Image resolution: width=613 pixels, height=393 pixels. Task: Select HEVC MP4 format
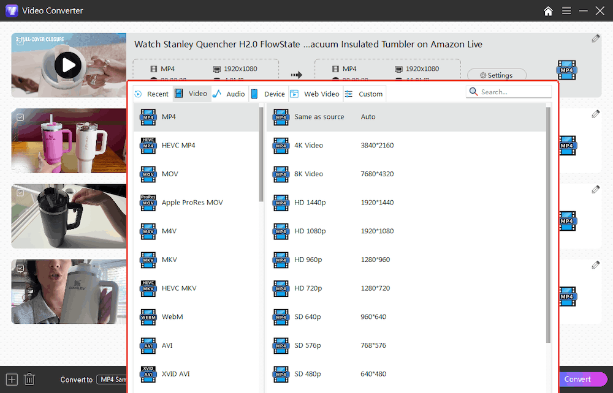click(x=196, y=145)
